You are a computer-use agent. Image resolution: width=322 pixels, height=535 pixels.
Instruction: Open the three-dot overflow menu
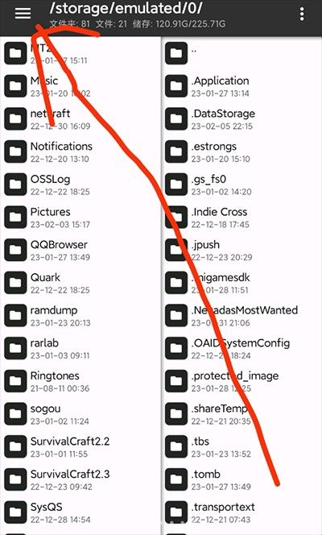click(x=302, y=15)
